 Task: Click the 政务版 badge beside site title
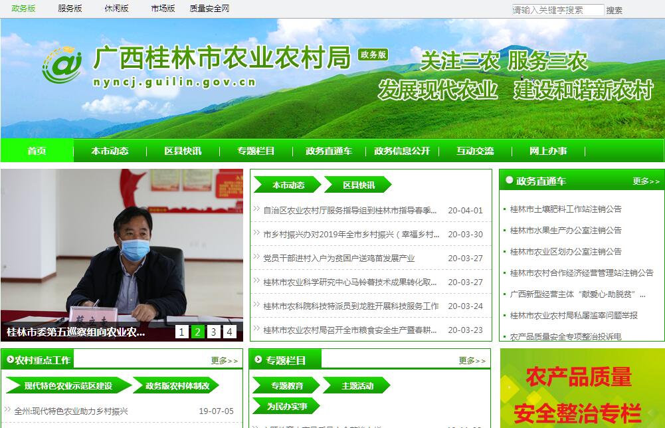tap(373, 54)
